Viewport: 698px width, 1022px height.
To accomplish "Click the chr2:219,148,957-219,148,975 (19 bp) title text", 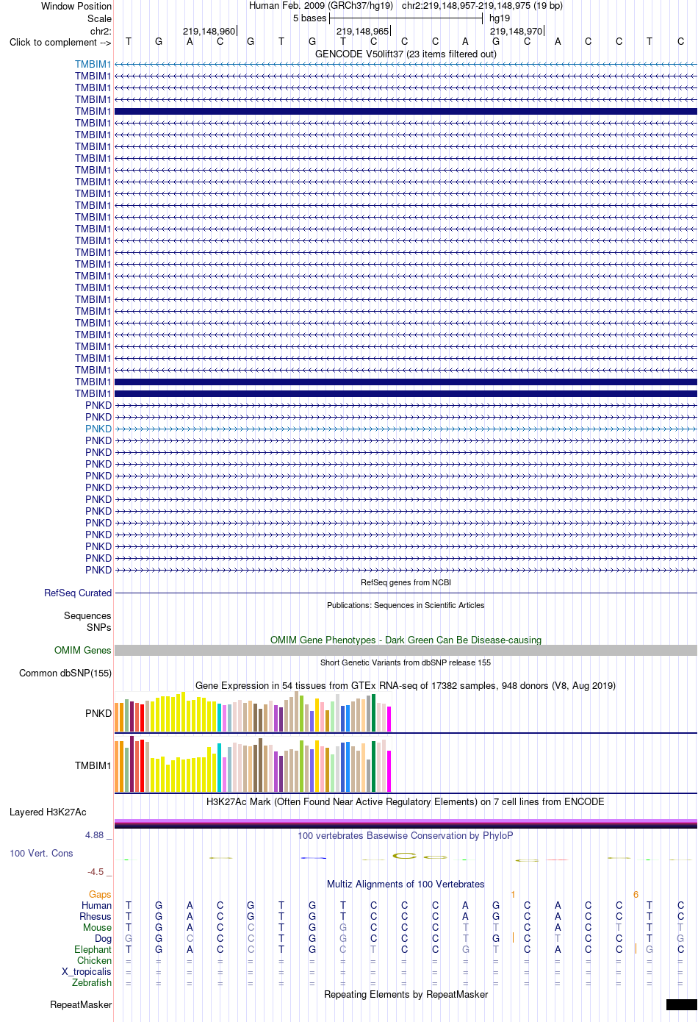I will click(x=482, y=6).
